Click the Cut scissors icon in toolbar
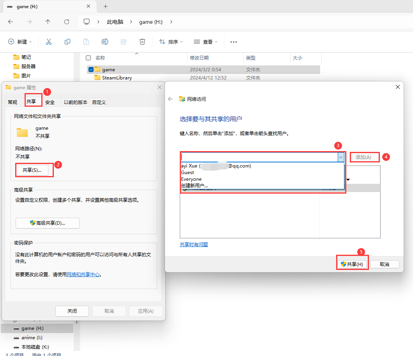Screen dimensions: 413x356 (49, 42)
